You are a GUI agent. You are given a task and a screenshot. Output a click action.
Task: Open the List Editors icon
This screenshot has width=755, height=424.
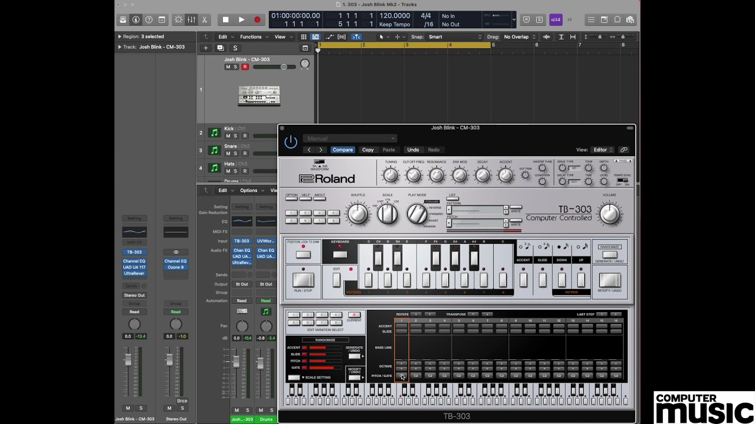pos(591,19)
